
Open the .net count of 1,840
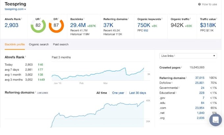[201, 113]
